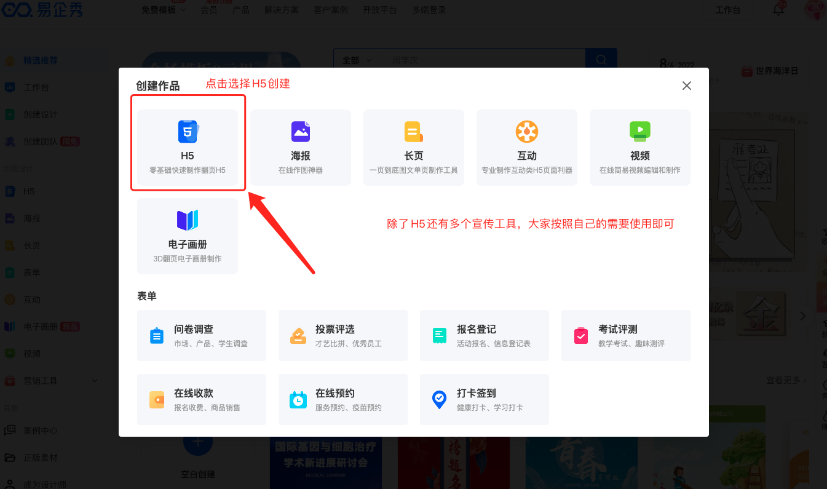The width and height of the screenshot is (827, 489).
Task: Open 创建团队 in sidebar
Action: click(x=40, y=141)
